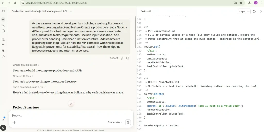
Task: Open chats bubble icon in sidebar
Action: (x=3, y=39)
